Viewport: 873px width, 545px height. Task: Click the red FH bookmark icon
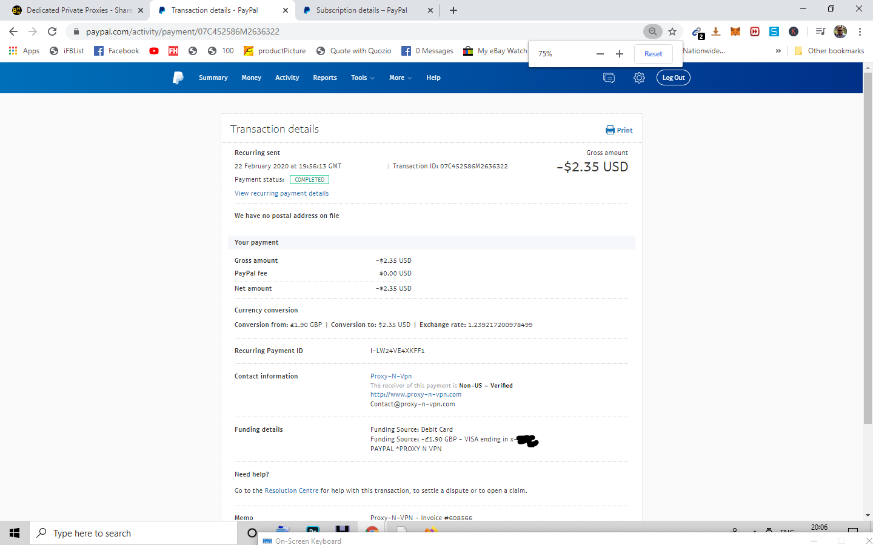[x=173, y=51]
